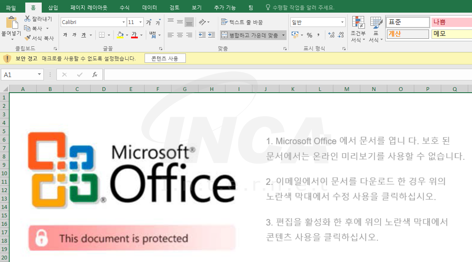Switch to the 검토 (Review) tab
The height and width of the screenshot is (262, 472).
tap(174, 8)
